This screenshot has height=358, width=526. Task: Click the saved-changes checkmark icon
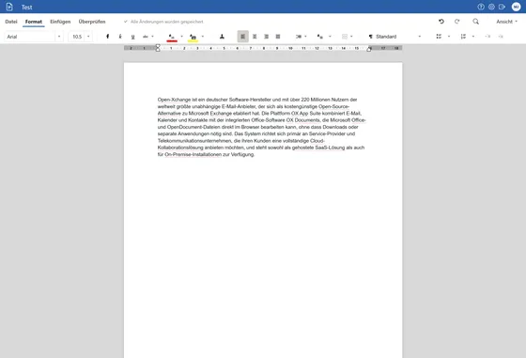click(126, 22)
